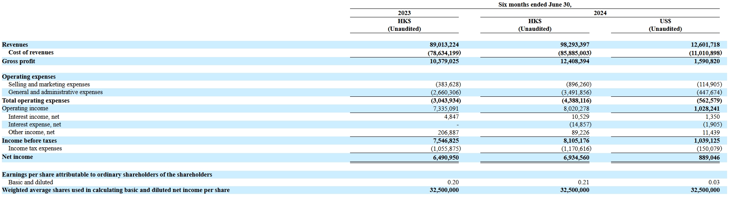Select the 2024 HK$ net income 6,934,560
This screenshot has width=729, height=197.
pos(574,158)
